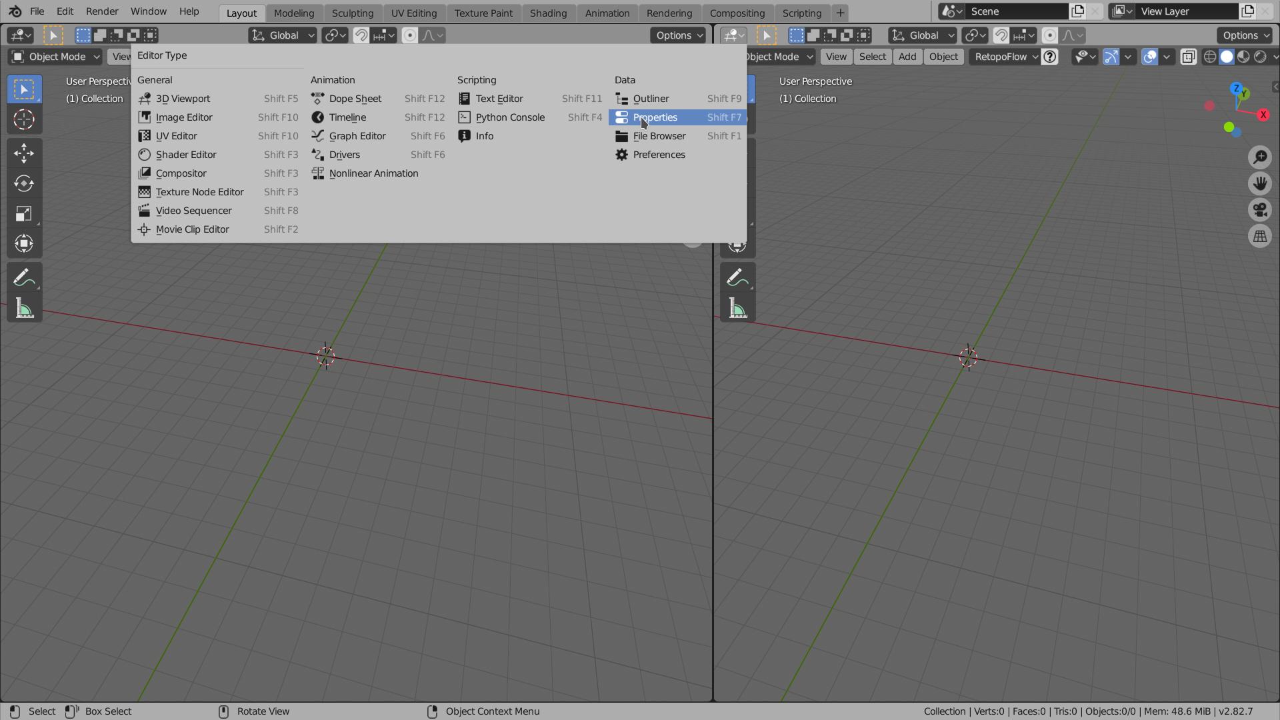Open RetopoFlow dropdown menu
Viewport: 1280px width, 720px height.
pos(1005,57)
